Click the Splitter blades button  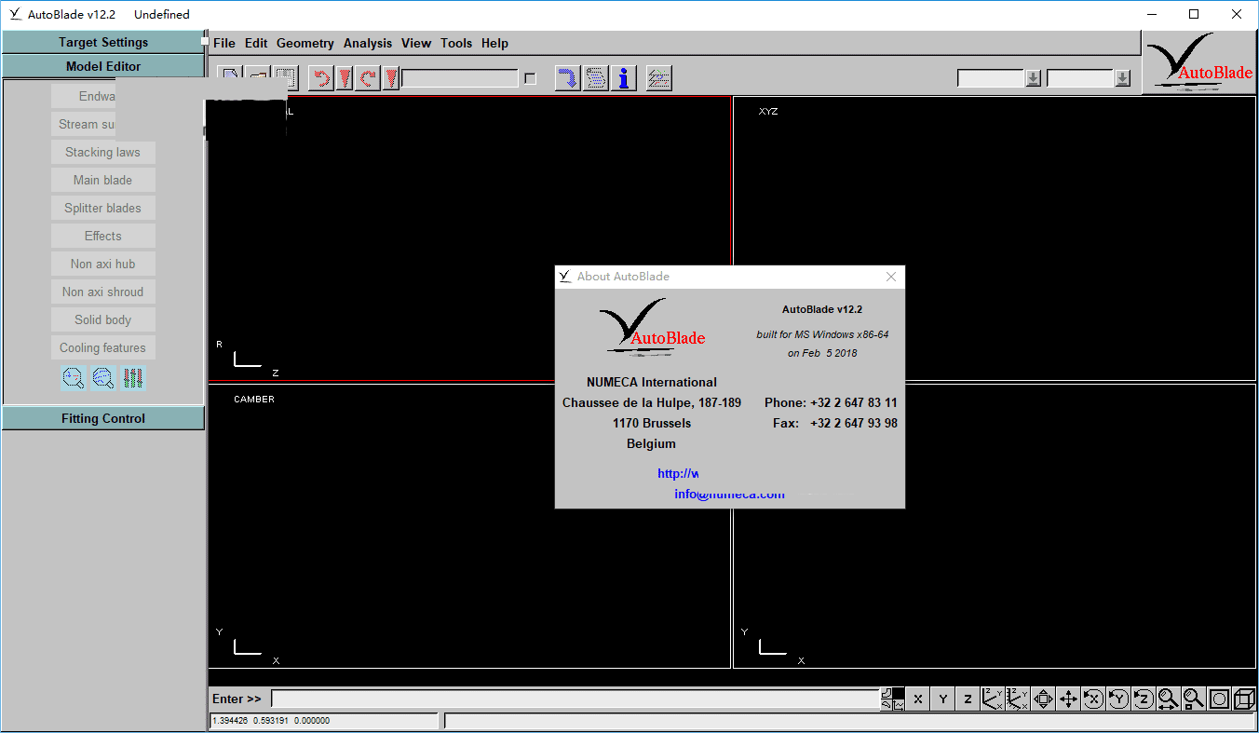click(103, 208)
